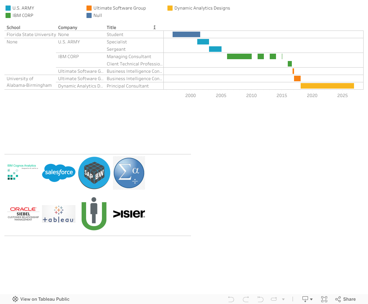This screenshot has height=304, width=368.
Task: Click the Dynamic Analytics Designs legend swatch
Action: click(170, 8)
